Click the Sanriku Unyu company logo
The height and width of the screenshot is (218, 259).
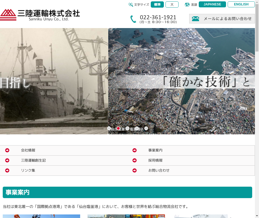pos(40,15)
